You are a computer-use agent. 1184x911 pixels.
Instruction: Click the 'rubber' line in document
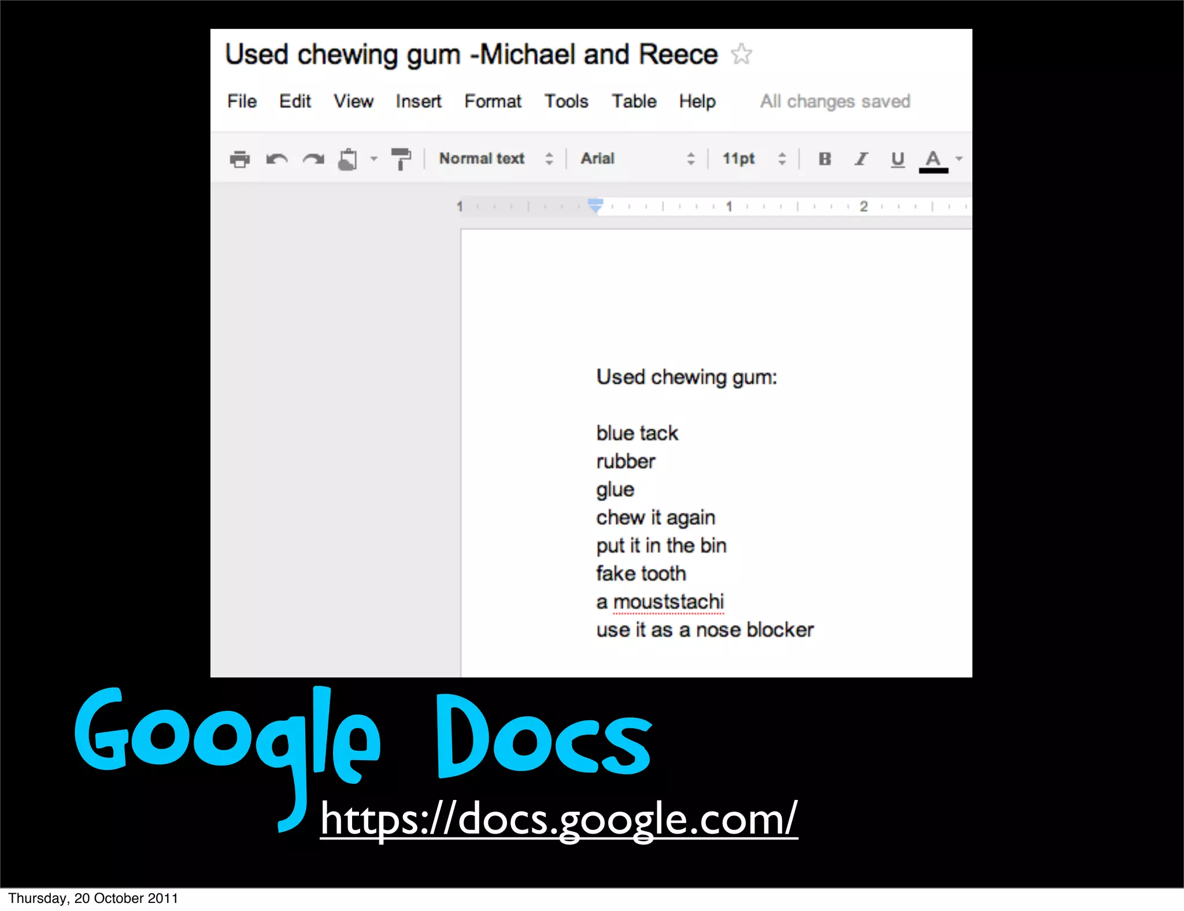coord(626,461)
